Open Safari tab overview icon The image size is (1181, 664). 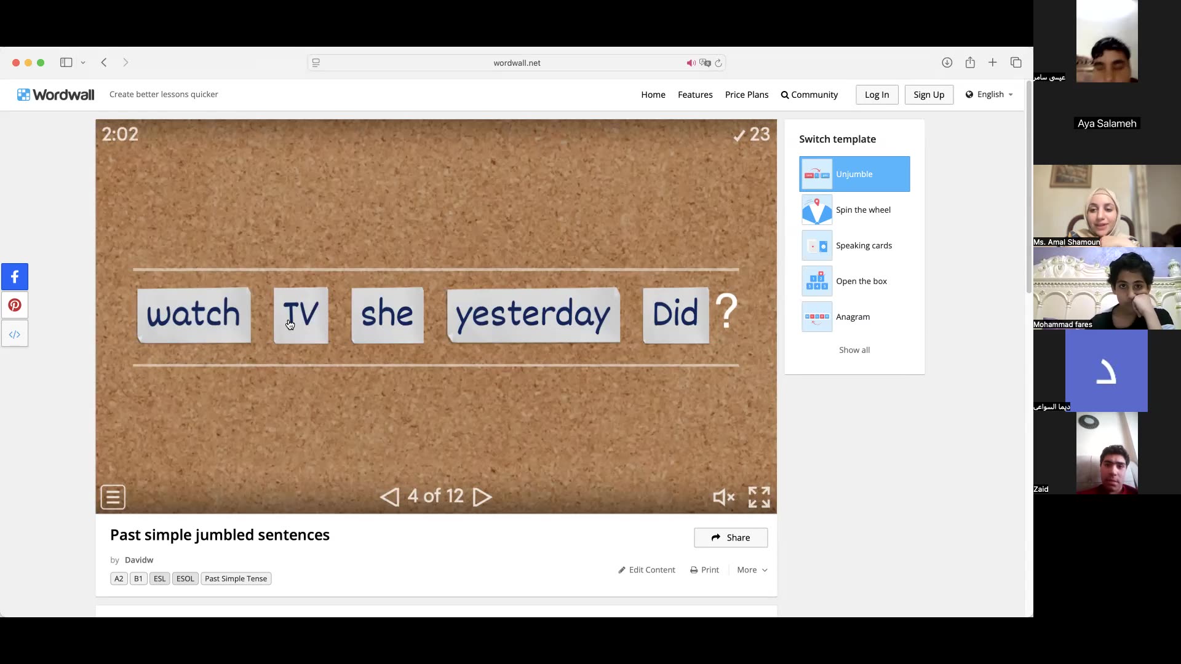[x=1016, y=63]
